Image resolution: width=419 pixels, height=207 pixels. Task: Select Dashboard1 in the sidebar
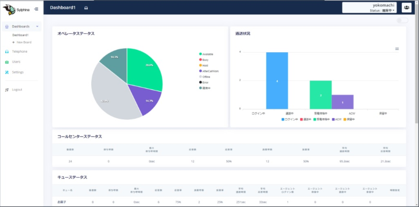click(20, 35)
